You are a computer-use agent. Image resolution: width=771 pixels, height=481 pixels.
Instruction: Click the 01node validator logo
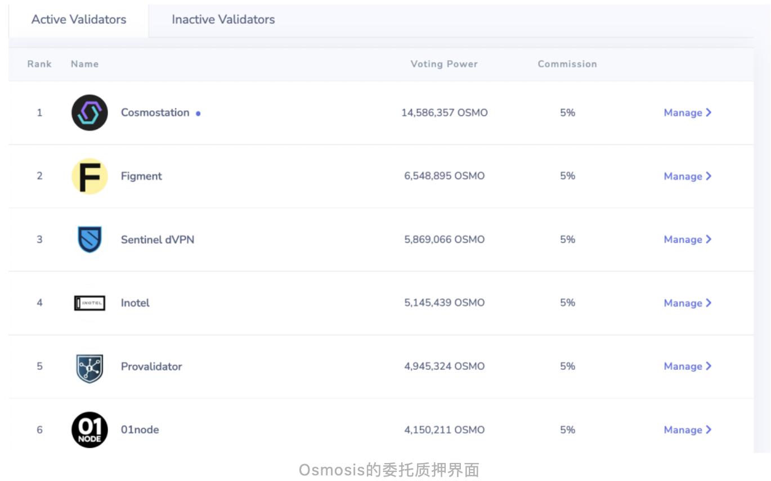click(x=89, y=430)
